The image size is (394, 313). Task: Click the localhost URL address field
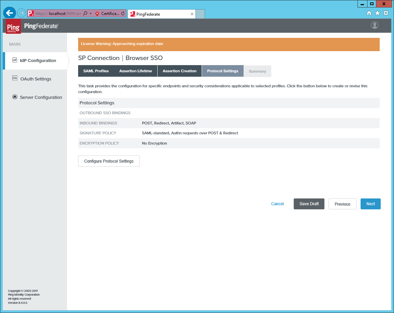(58, 14)
